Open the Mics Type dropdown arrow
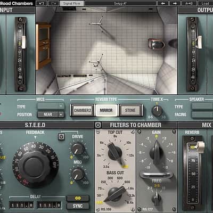This screenshot has height=213, width=213. click(61, 106)
